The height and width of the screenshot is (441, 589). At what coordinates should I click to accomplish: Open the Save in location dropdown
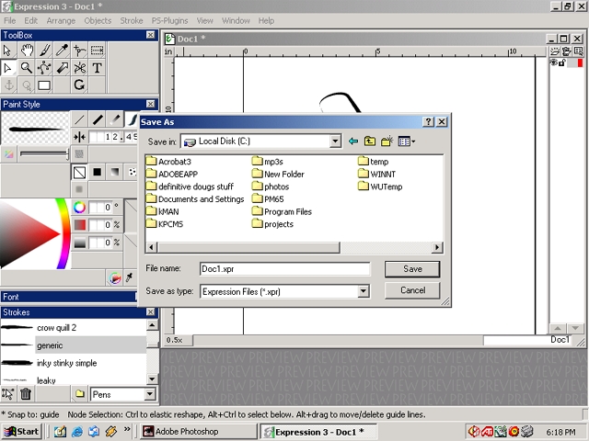tap(335, 141)
